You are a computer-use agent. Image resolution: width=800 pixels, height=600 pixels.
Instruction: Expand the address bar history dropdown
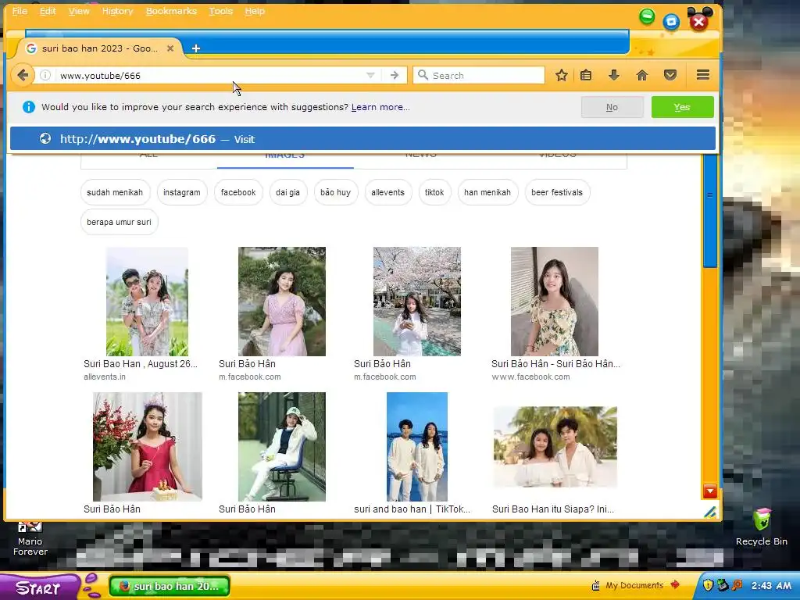(371, 76)
